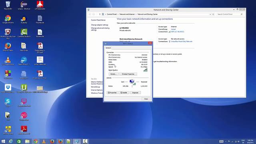Close Wi-Fi Status with the red X

[150, 43]
